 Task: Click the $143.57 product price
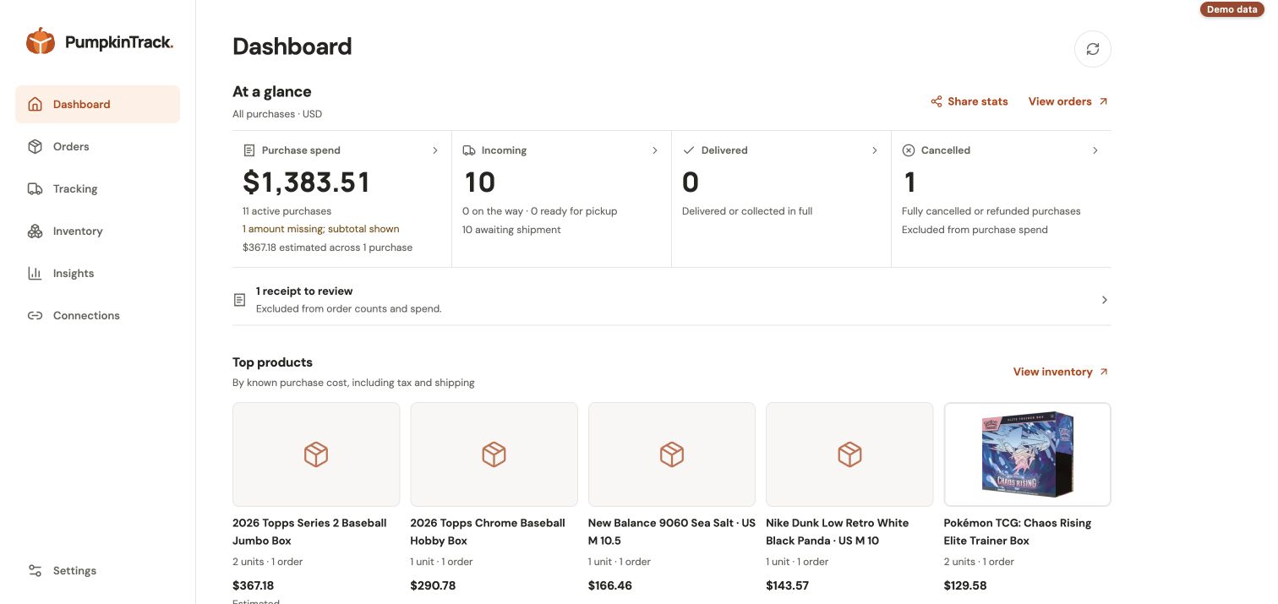point(788,585)
